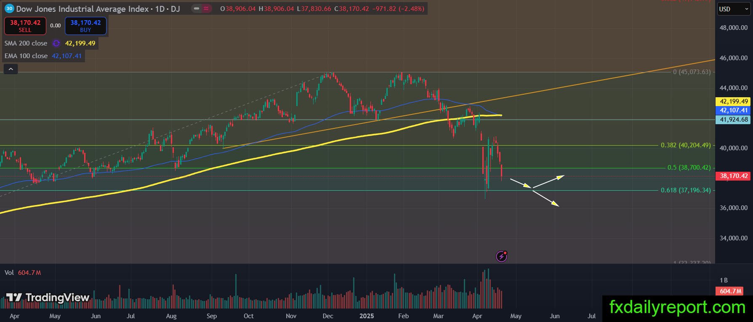This screenshot has width=753, height=322.
Task: Click the 44,000.00 price axis label
Action: [x=734, y=88]
